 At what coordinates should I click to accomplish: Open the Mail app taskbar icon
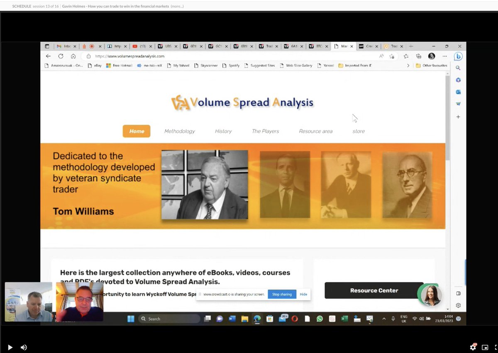click(x=282, y=319)
